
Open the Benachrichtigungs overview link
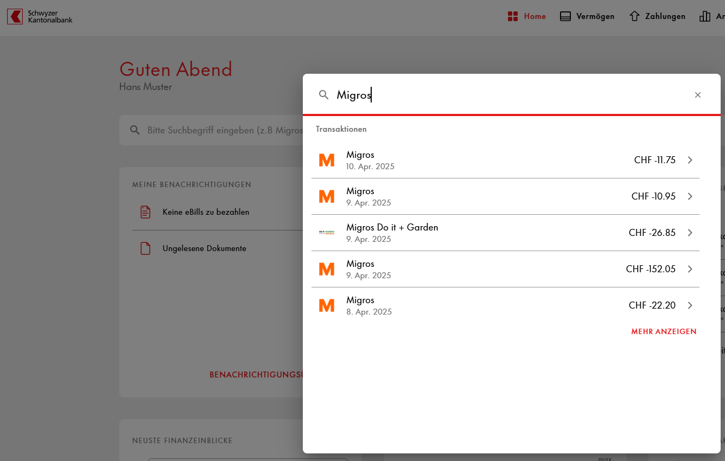[256, 375]
